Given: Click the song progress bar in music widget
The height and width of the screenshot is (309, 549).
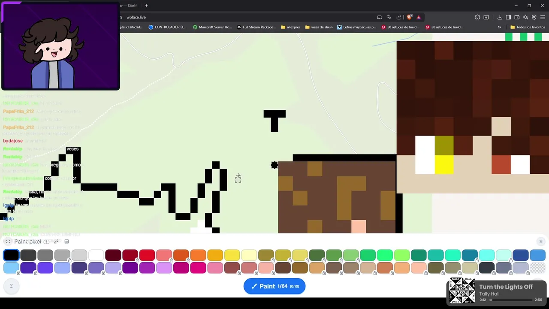Looking at the screenshot, I should [512, 300].
